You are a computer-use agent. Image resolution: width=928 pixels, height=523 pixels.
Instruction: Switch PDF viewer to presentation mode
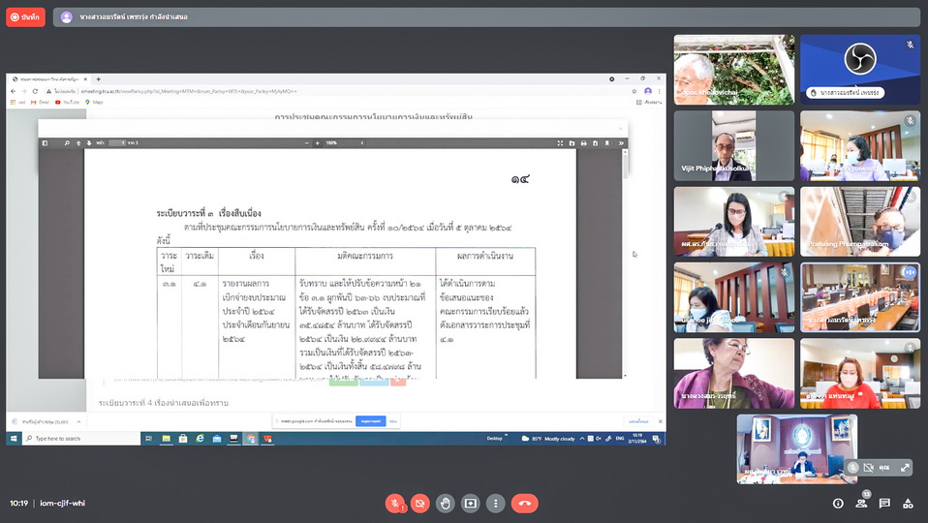(x=560, y=143)
